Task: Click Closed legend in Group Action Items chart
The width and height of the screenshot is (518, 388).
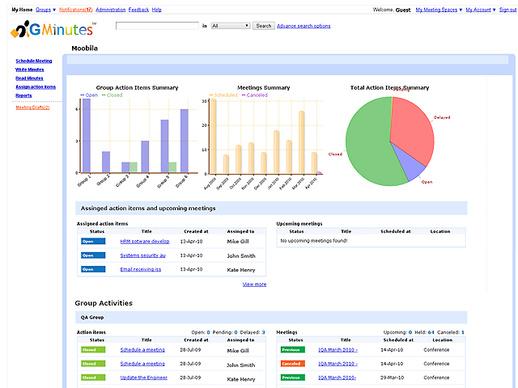Action: [113, 95]
